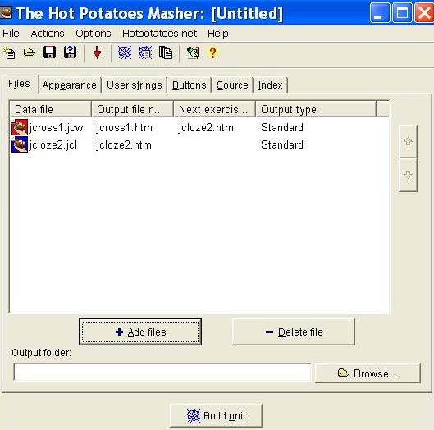This screenshot has height=430, width=434.
Task: Click Standard output type for jcloze2.jcl
Action: coord(282,144)
